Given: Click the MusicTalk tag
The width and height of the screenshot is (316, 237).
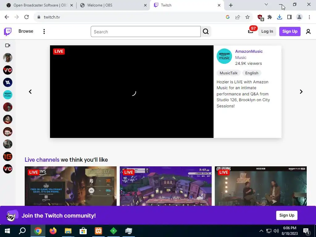Looking at the screenshot, I should [x=229, y=73].
